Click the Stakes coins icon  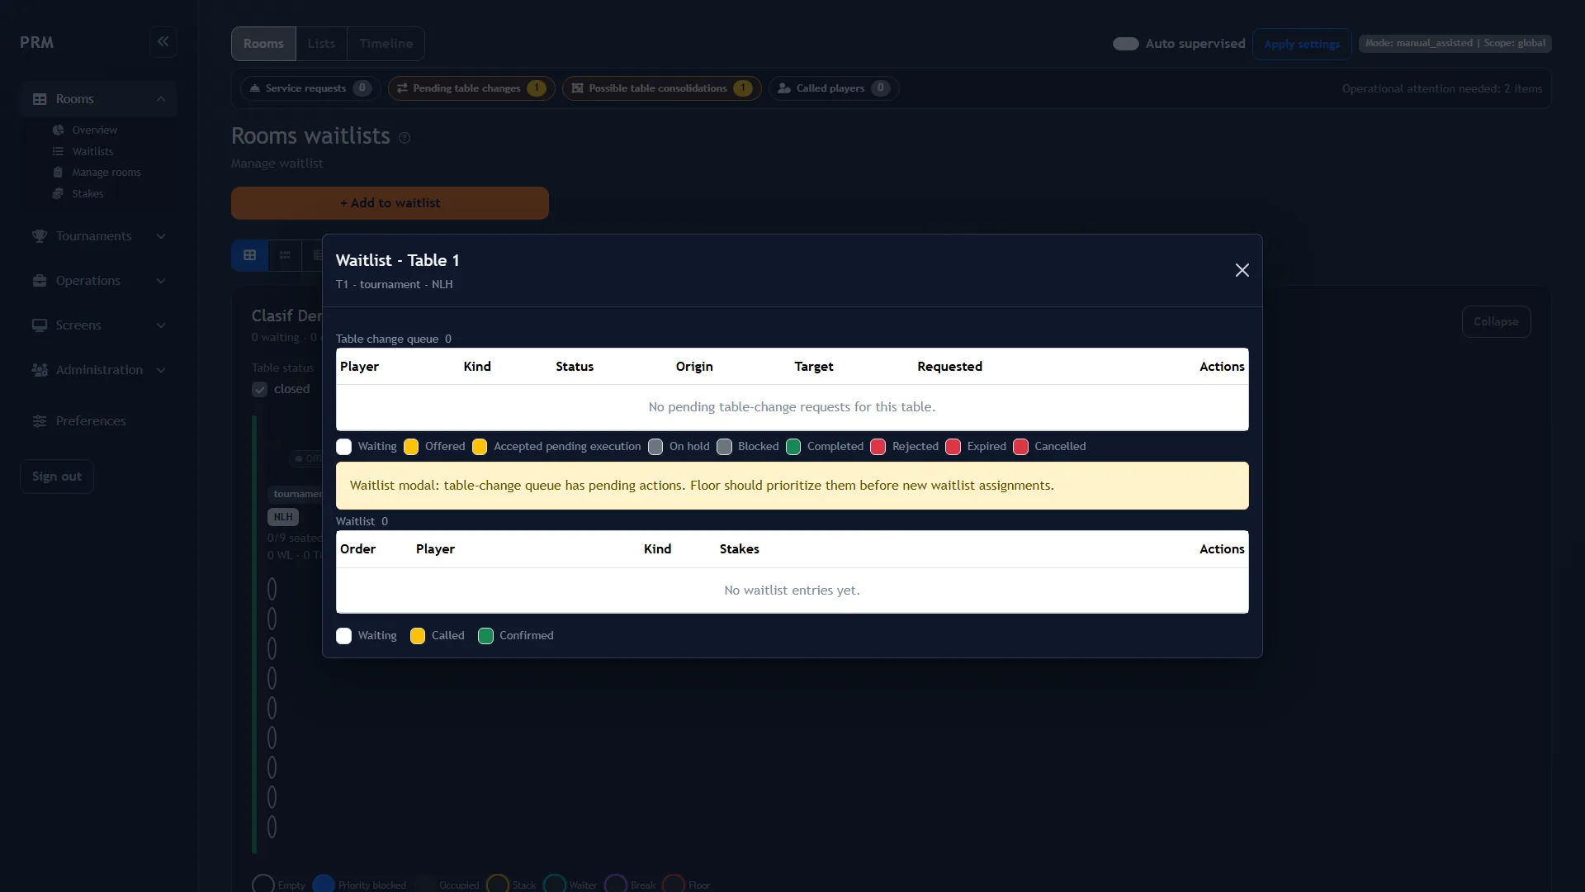point(58,193)
